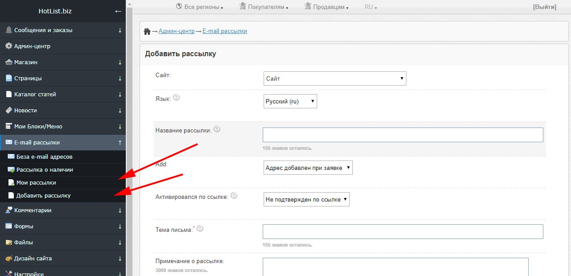Click the gear icon for Админ-центр
Screen dimensions: 571x276
8,46
